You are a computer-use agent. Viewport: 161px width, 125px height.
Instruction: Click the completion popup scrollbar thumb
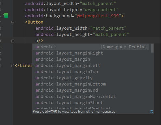(x=152, y=48)
